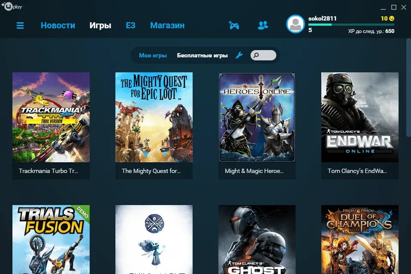Click the Uplay logo
Image resolution: width=411 pixels, height=274 pixels.
pyautogui.click(x=12, y=6)
